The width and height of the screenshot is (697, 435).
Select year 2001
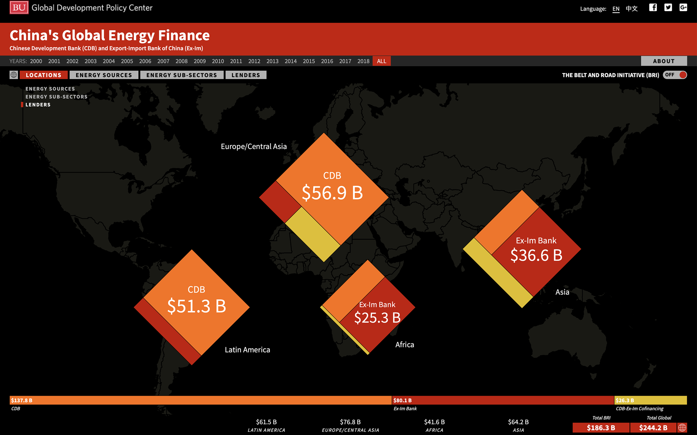(x=54, y=61)
